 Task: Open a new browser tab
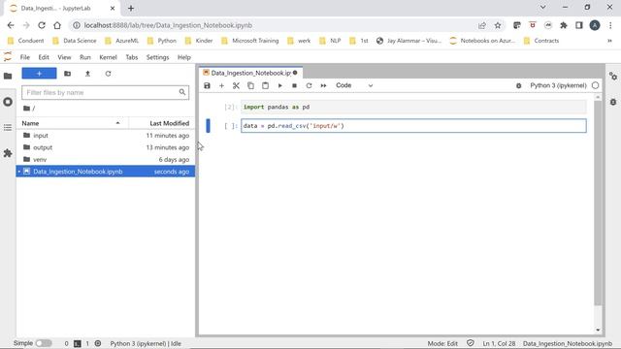pyautogui.click(x=131, y=8)
